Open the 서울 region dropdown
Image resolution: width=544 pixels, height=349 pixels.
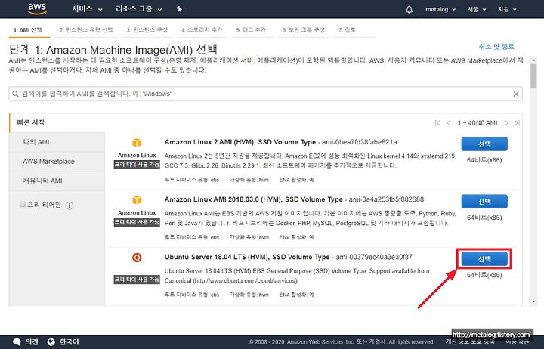477,9
